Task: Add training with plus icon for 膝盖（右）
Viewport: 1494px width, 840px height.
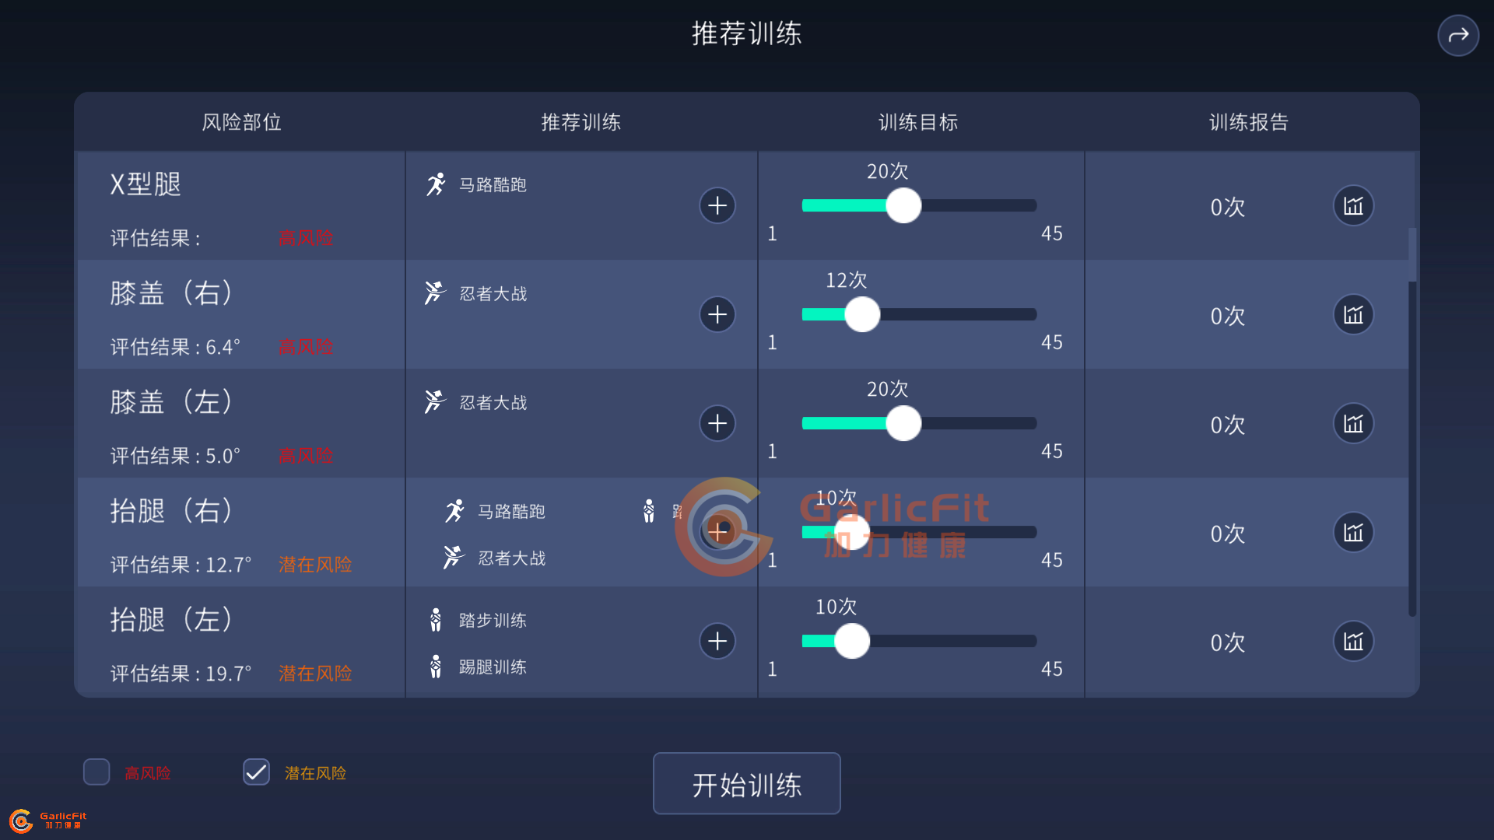Action: [x=717, y=315]
